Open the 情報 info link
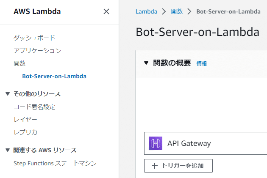 tap(202, 63)
